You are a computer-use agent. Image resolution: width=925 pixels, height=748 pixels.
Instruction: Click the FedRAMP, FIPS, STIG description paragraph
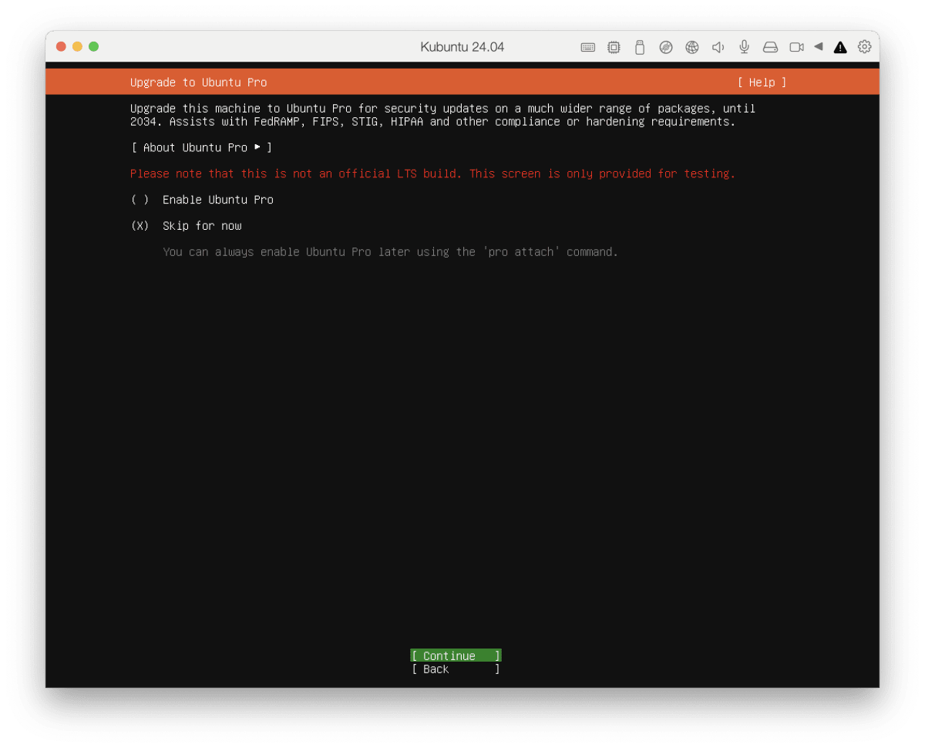442,115
